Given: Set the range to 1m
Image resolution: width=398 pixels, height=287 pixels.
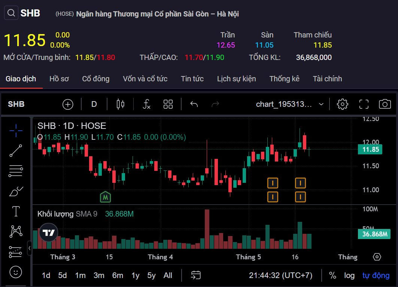Looking at the screenshot, I should (x=80, y=275).
